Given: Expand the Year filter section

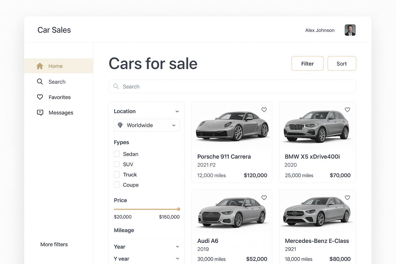Looking at the screenshot, I should tap(147, 247).
